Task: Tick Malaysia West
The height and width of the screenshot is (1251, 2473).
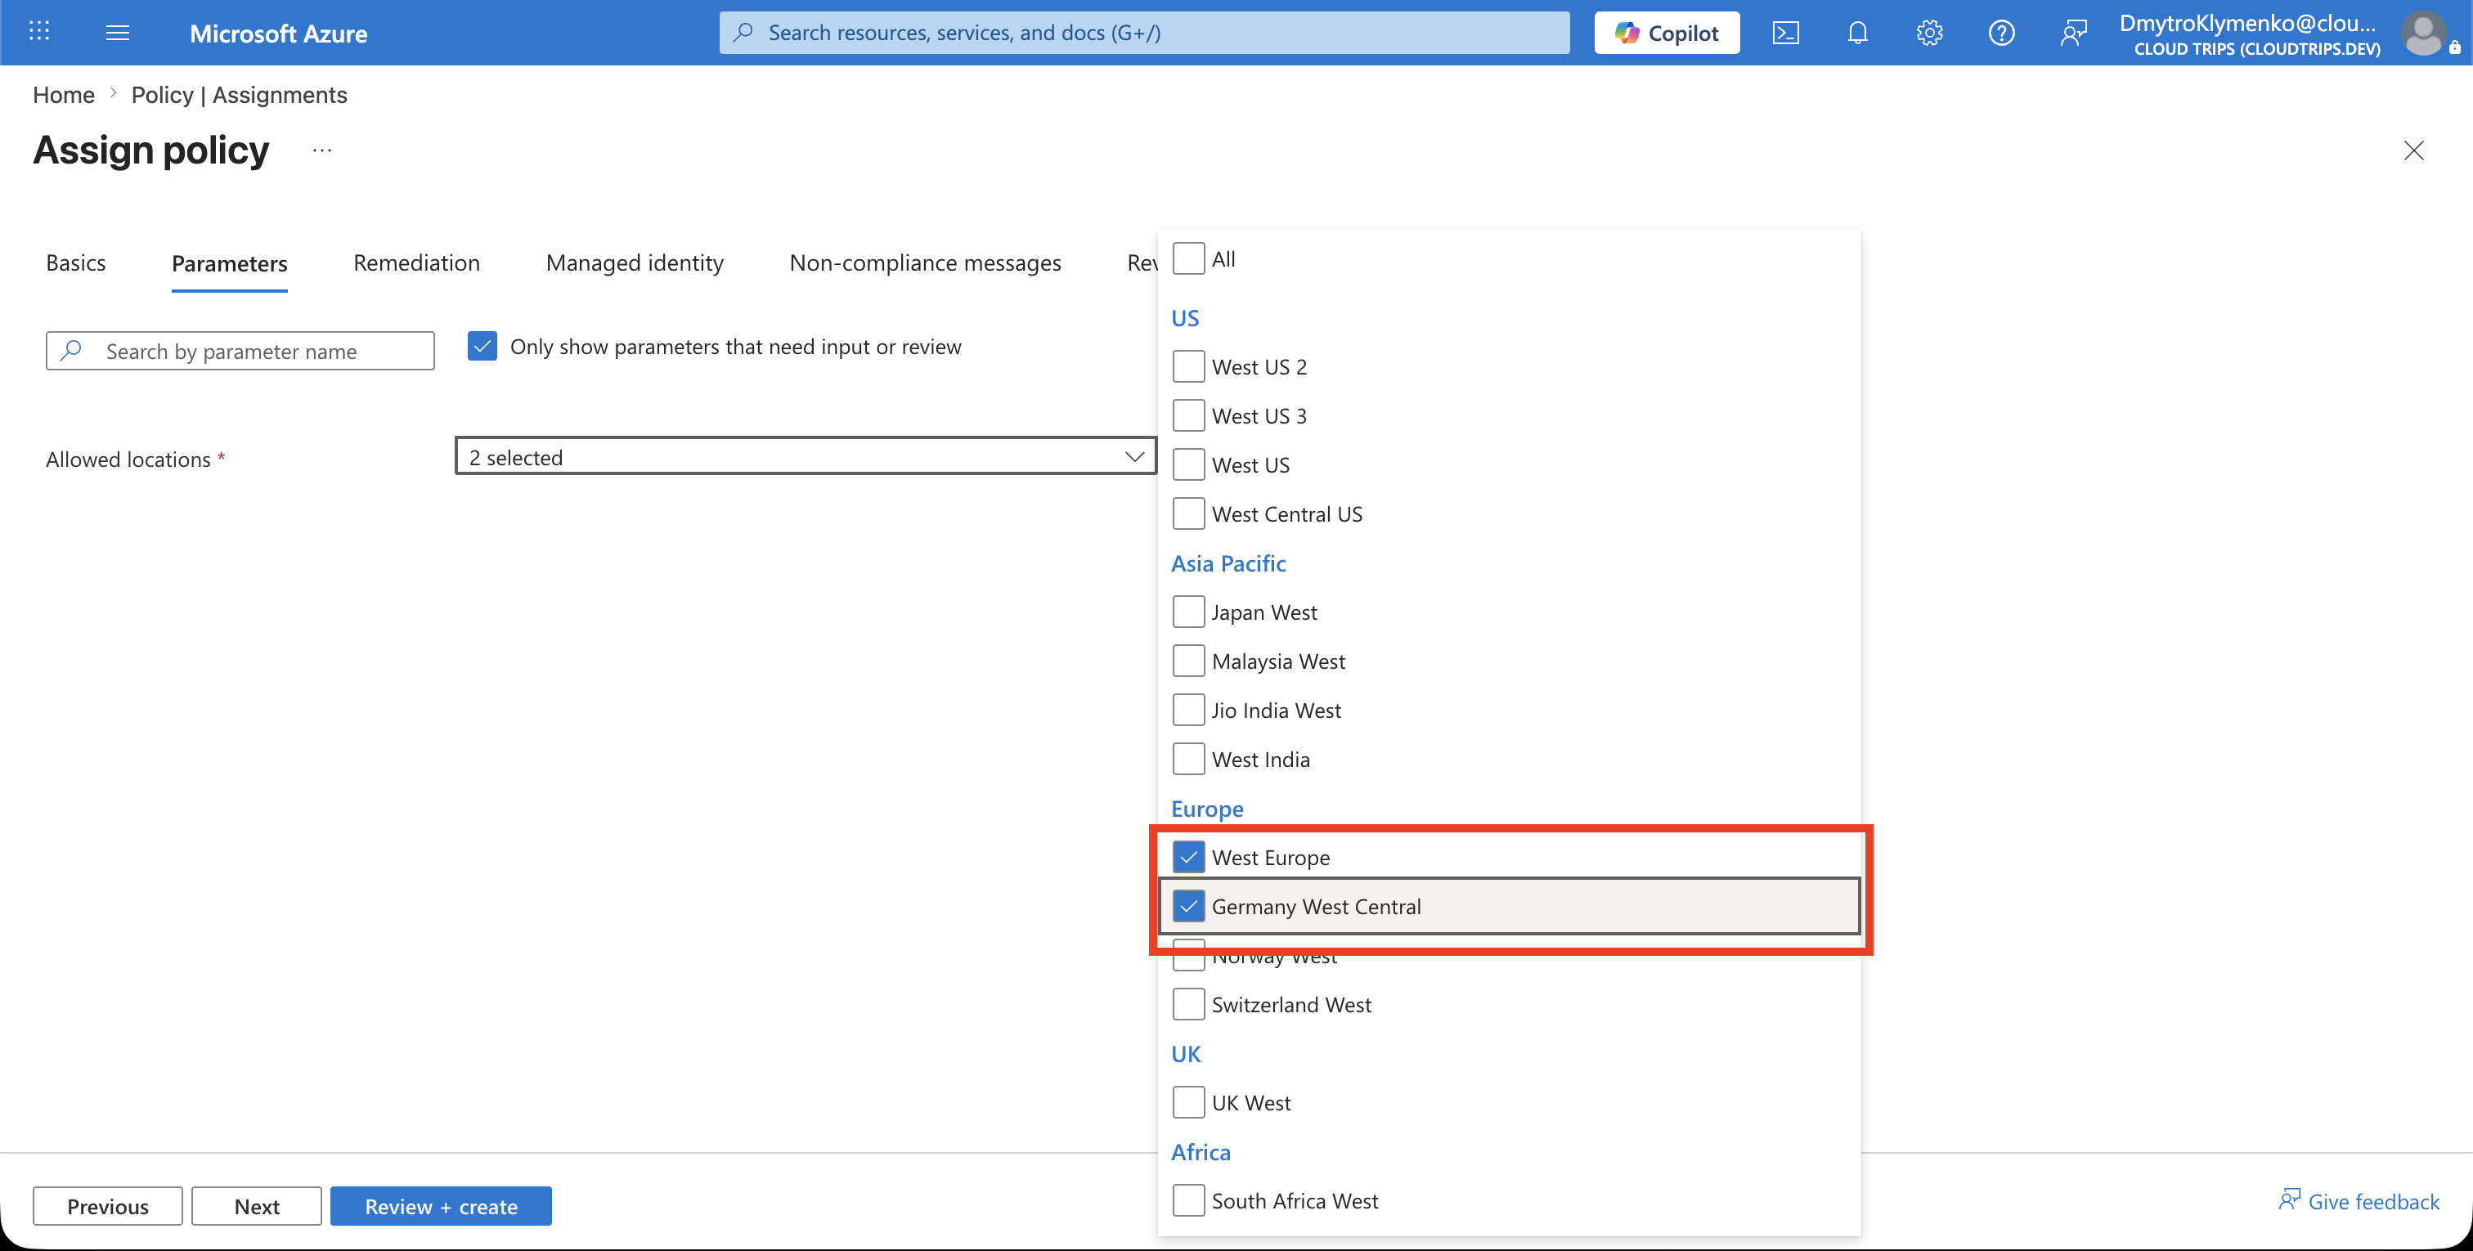Action: [x=1188, y=661]
